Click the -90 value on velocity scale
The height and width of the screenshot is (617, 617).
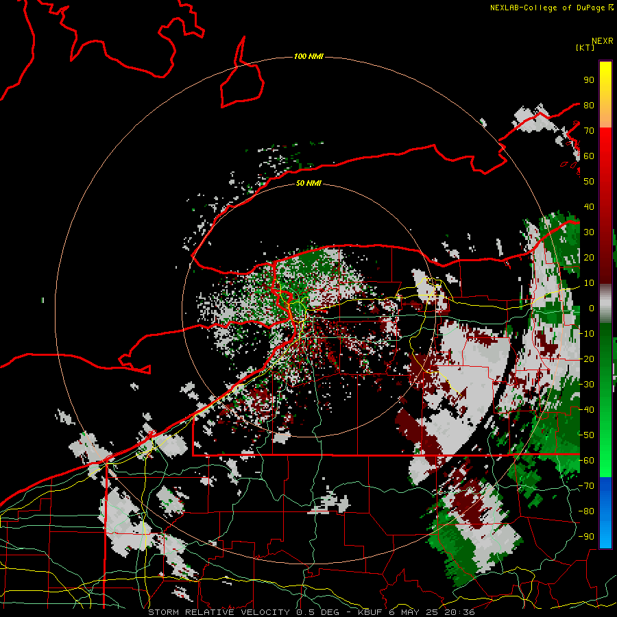coord(586,537)
